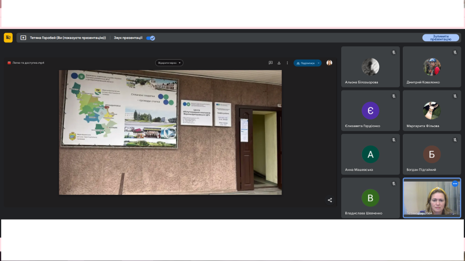Click muted mic icon on Дмитрий Коваленко tile
The image size is (465, 261).
click(455, 52)
